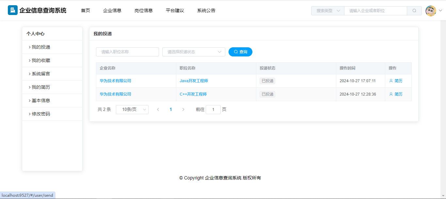The image size is (446, 199).
Task: Open resume for C++开发工程师 row
Action: (x=396, y=94)
